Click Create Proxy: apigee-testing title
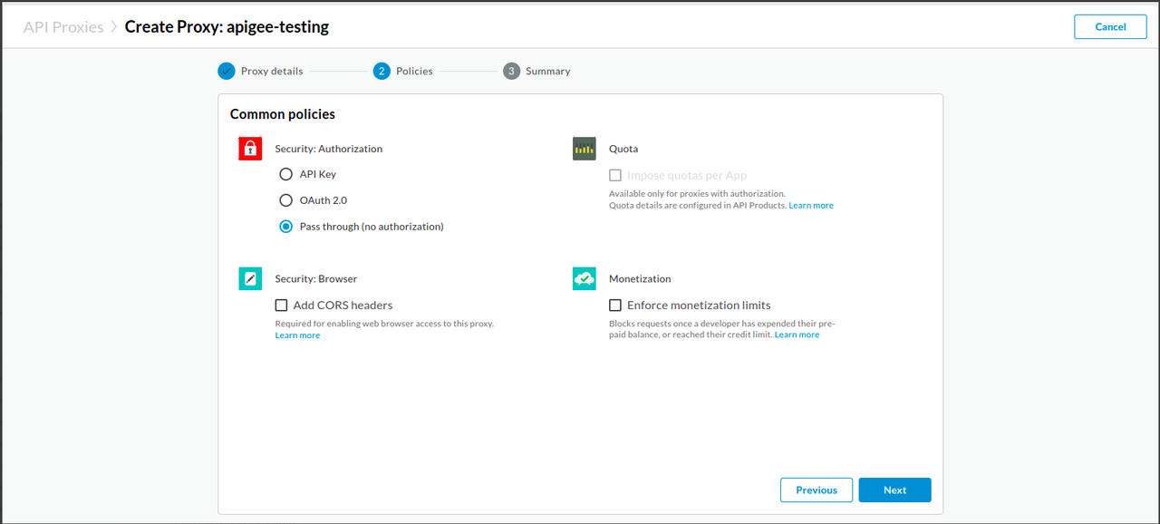The height and width of the screenshot is (524, 1160). click(227, 26)
